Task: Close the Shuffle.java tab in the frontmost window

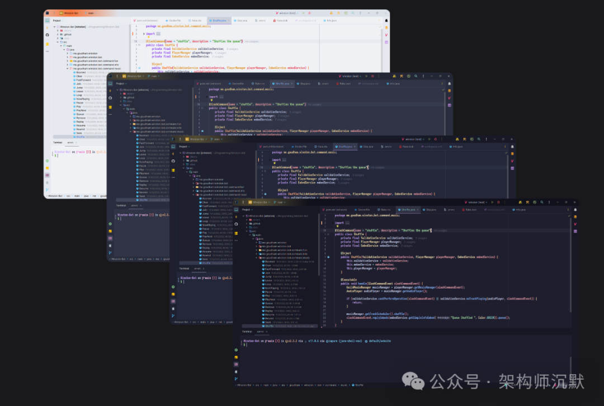Action: click(418, 209)
